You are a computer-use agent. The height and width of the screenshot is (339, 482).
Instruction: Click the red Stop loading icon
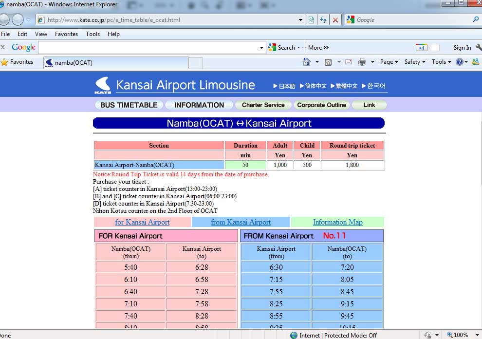pos(335,20)
